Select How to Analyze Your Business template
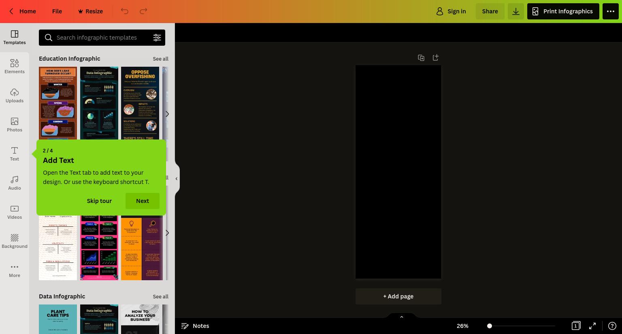This screenshot has width=622, height=334. tap(140, 319)
